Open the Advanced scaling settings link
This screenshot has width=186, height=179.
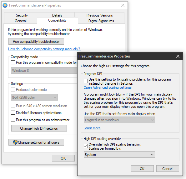tap(108, 87)
